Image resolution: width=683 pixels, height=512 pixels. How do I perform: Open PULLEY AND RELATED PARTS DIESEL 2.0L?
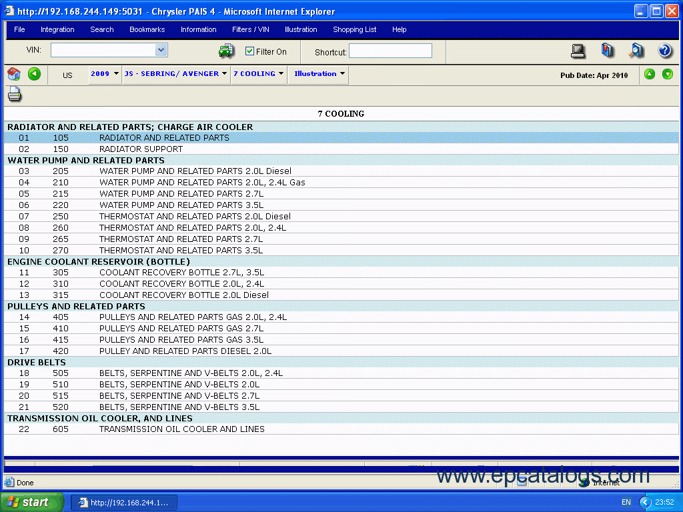pos(341,351)
